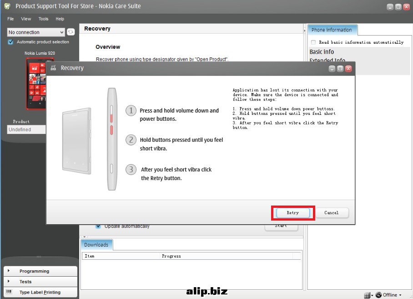413x299 pixels.
Task: Close the Nokia Care Suite main window
Action: pyautogui.click(x=407, y=7)
